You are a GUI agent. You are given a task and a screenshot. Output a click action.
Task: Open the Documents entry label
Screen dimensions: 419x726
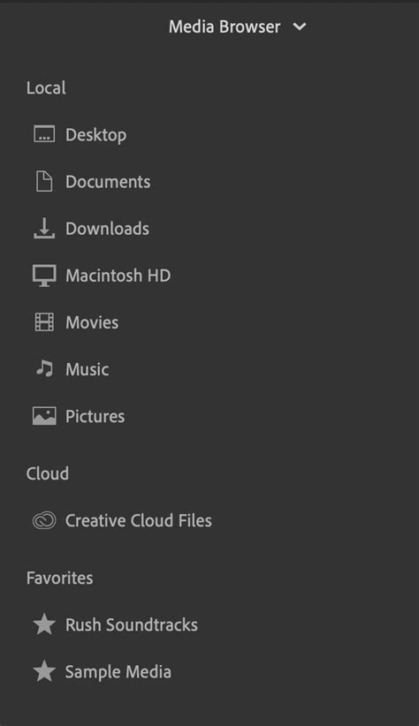pos(108,182)
